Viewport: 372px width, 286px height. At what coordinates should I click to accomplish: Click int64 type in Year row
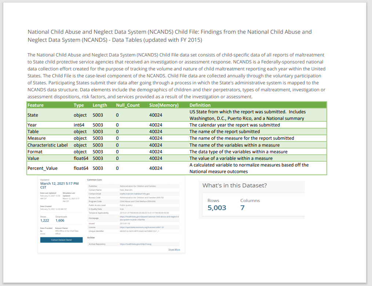tap(79, 125)
